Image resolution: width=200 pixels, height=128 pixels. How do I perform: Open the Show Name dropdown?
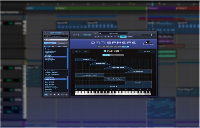[147, 52]
